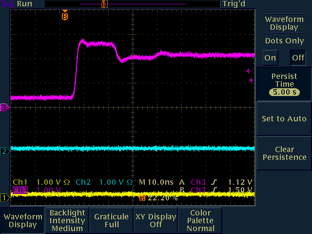Turn Dots Only on
The height and width of the screenshot is (234, 312).
point(270,58)
